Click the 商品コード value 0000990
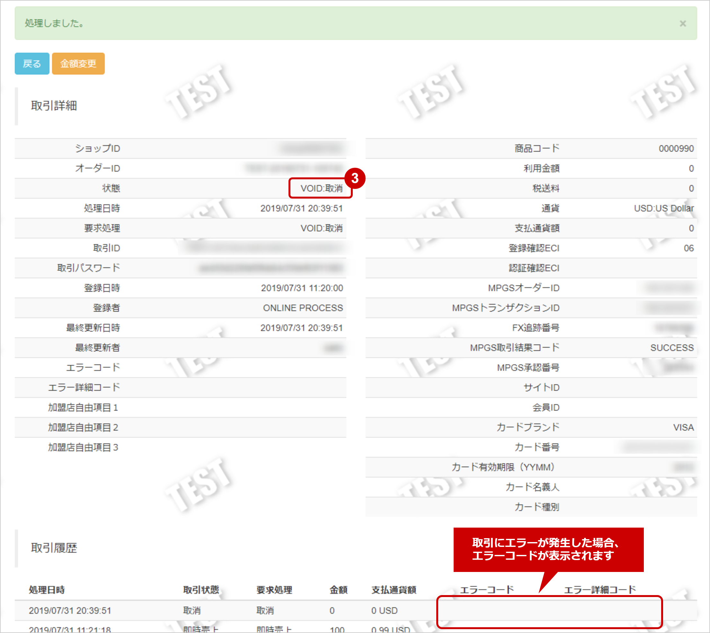This screenshot has height=633, width=710. coord(676,148)
